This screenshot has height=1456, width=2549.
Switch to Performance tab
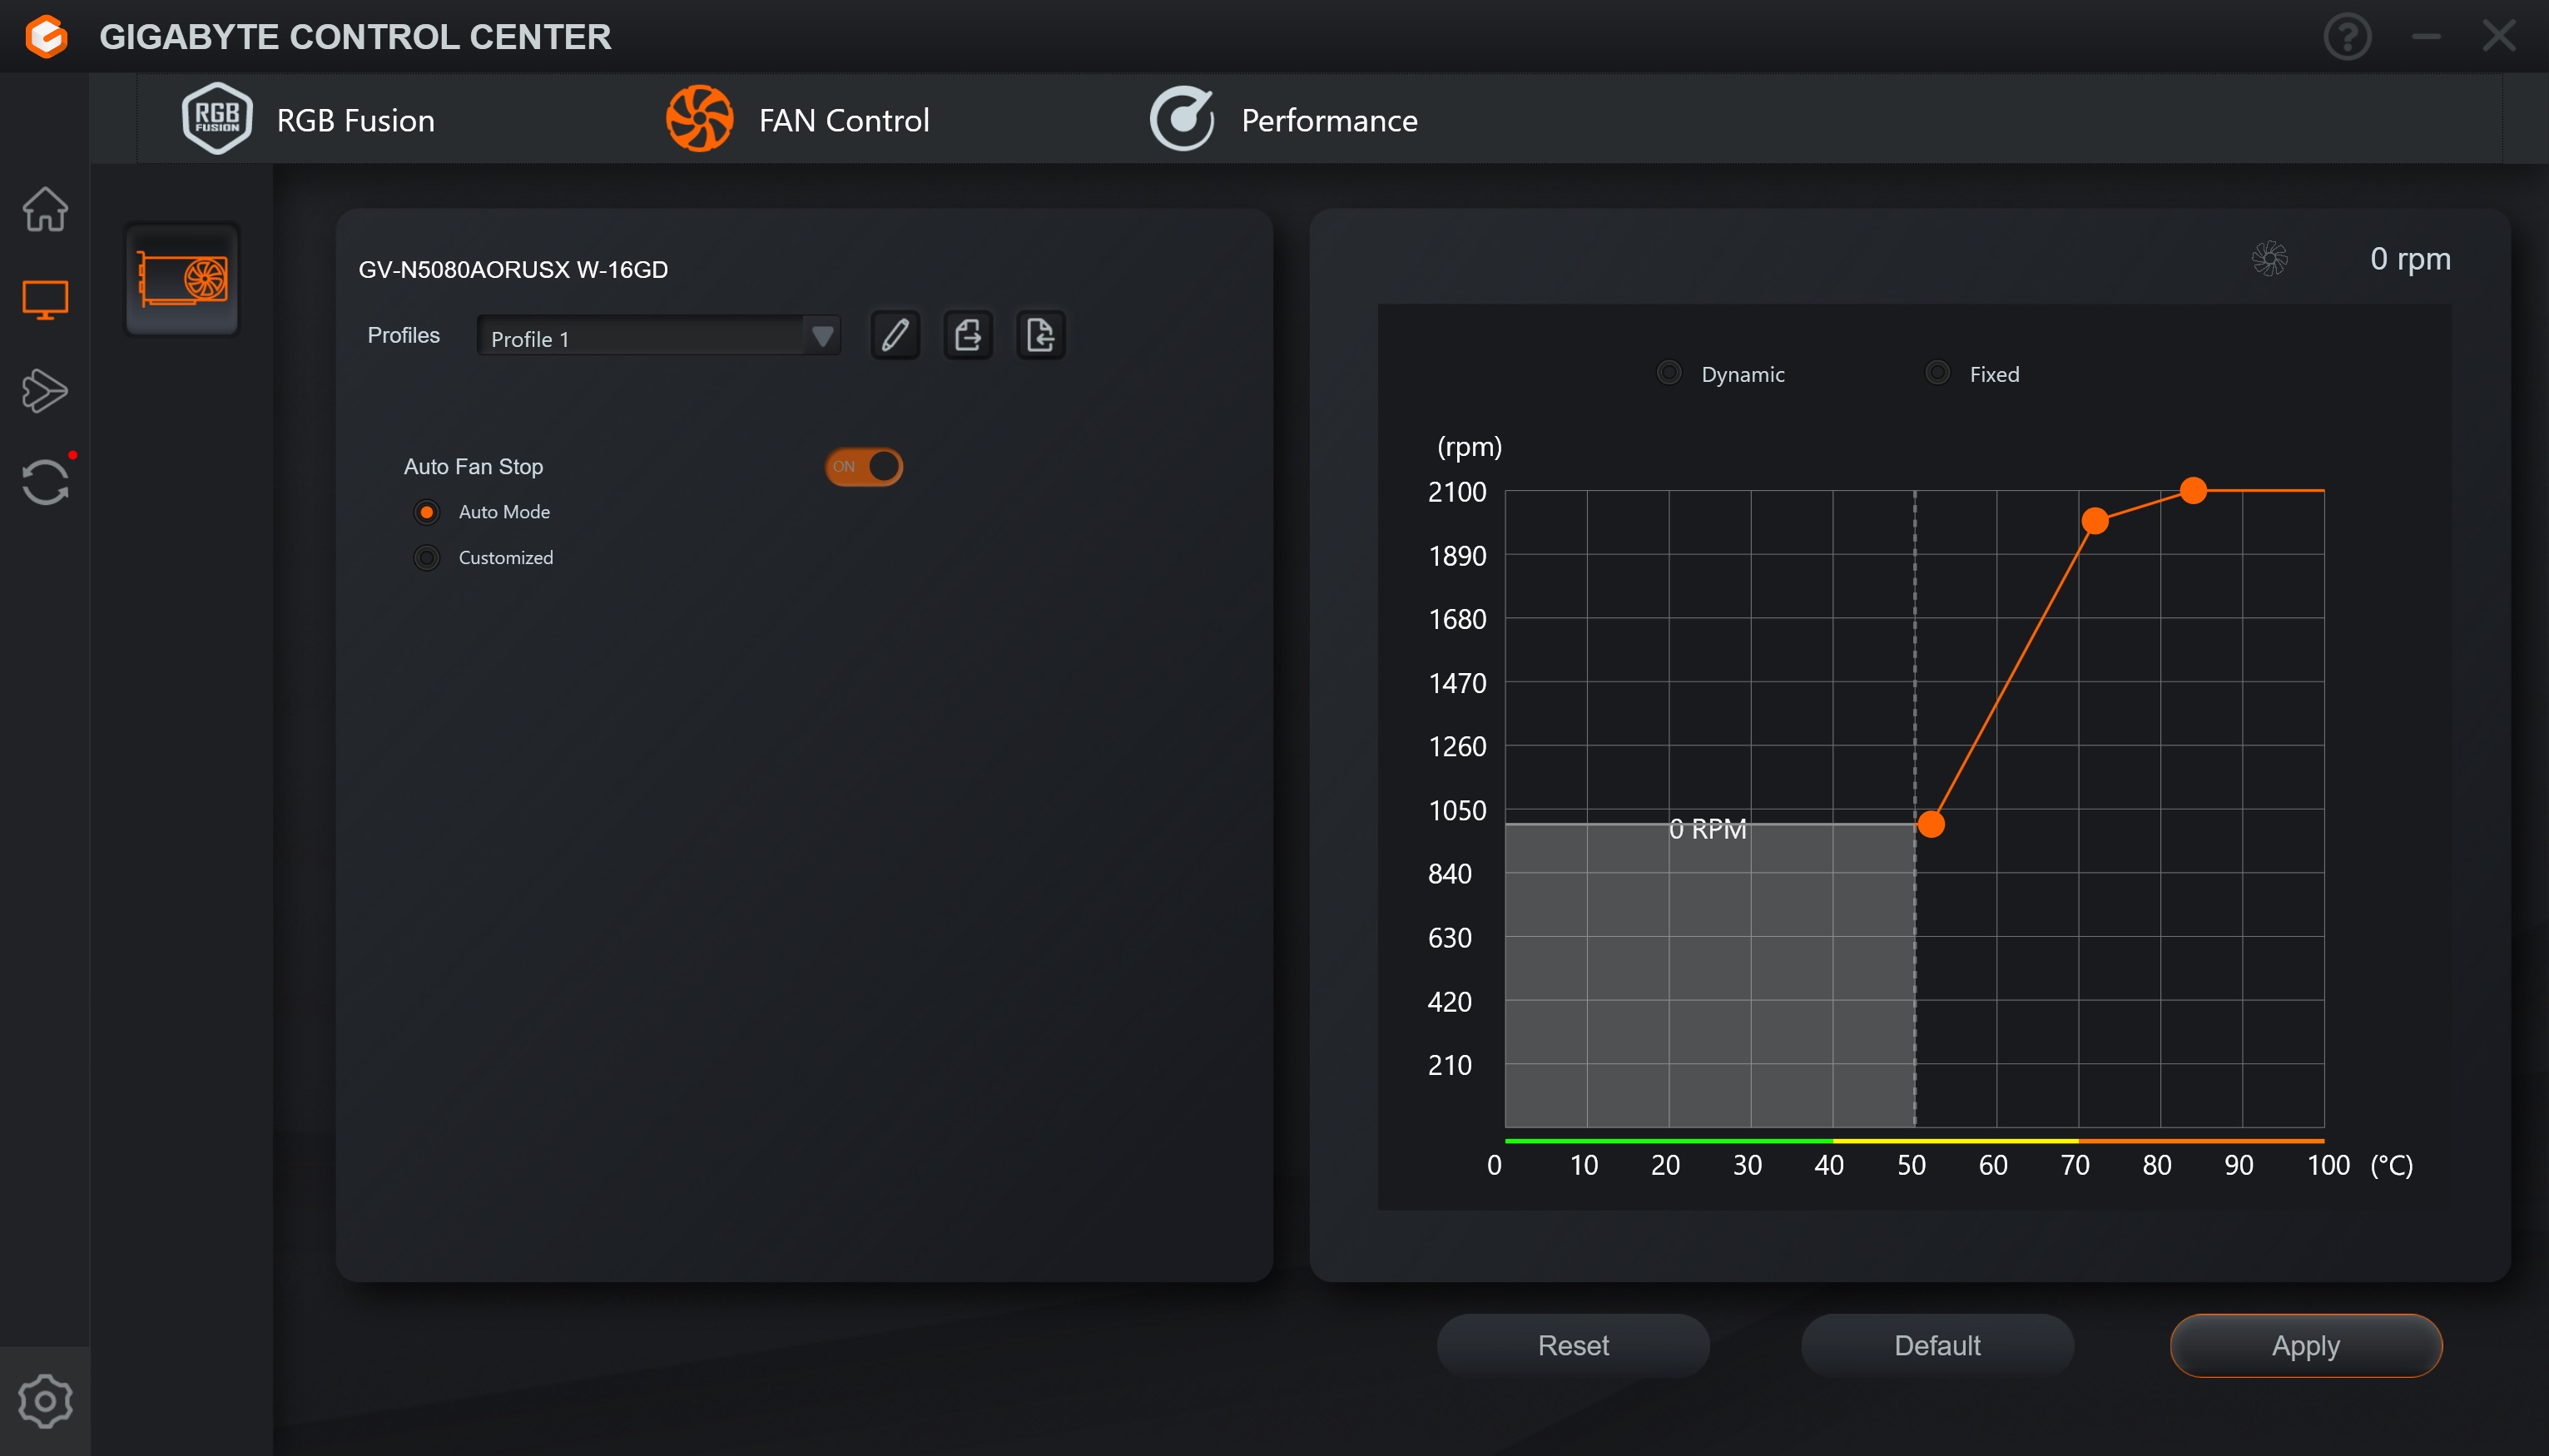point(1283,120)
